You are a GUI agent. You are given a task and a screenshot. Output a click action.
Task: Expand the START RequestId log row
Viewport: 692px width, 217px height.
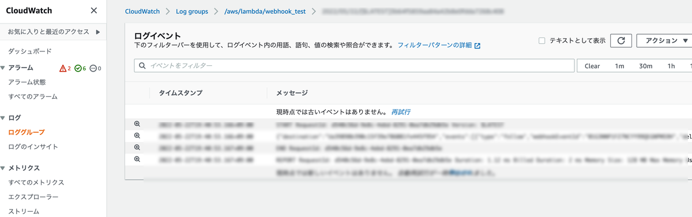pyautogui.click(x=137, y=124)
